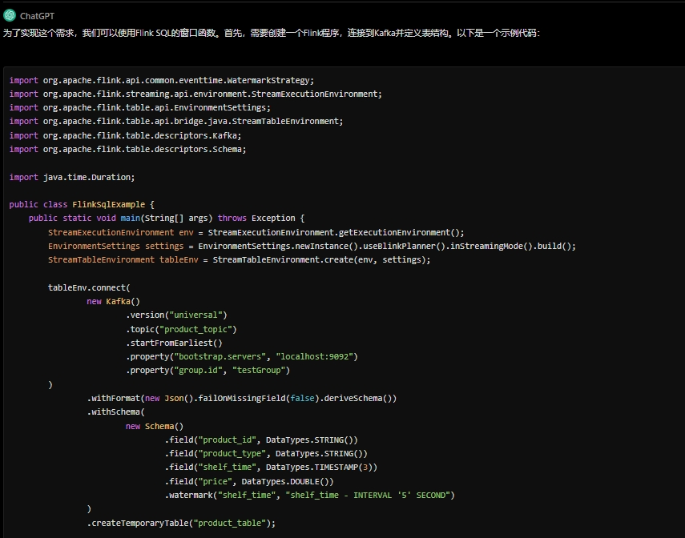Select the .createTemporaryTable("product_table") line
The height and width of the screenshot is (538, 685).
(181, 523)
